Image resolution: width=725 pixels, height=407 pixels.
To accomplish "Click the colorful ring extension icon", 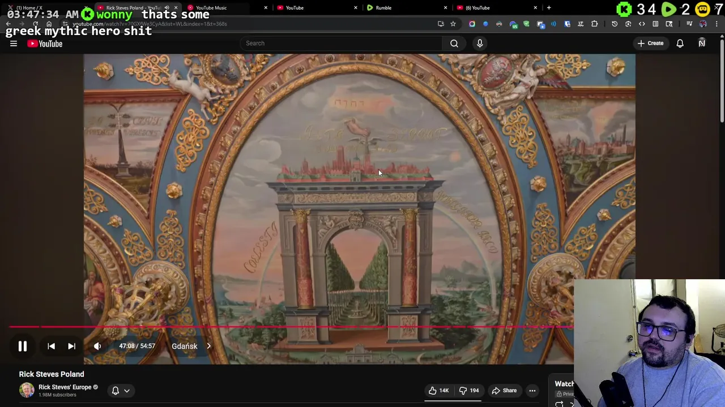I will (x=472, y=24).
